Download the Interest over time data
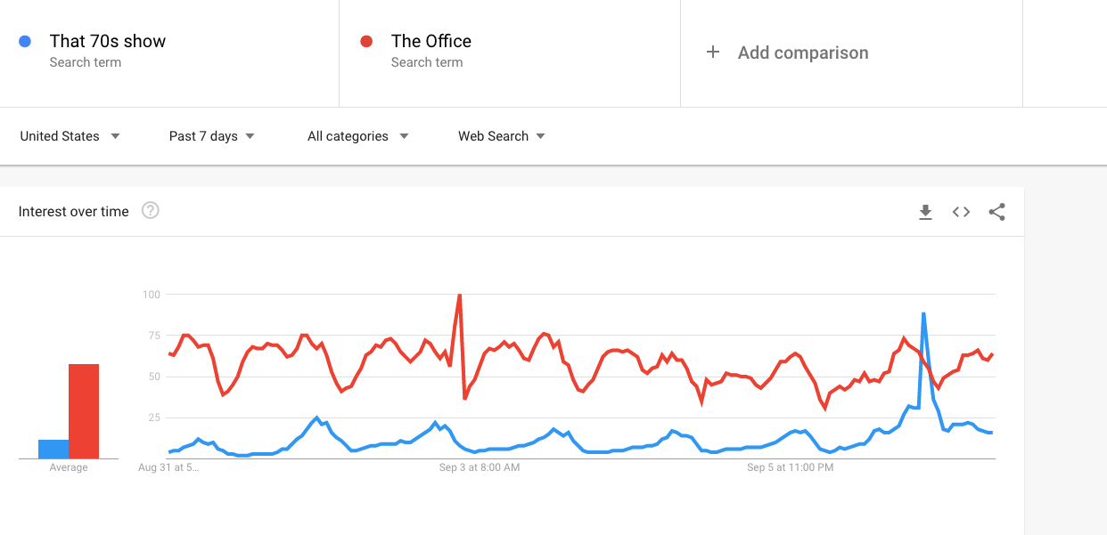 [925, 212]
